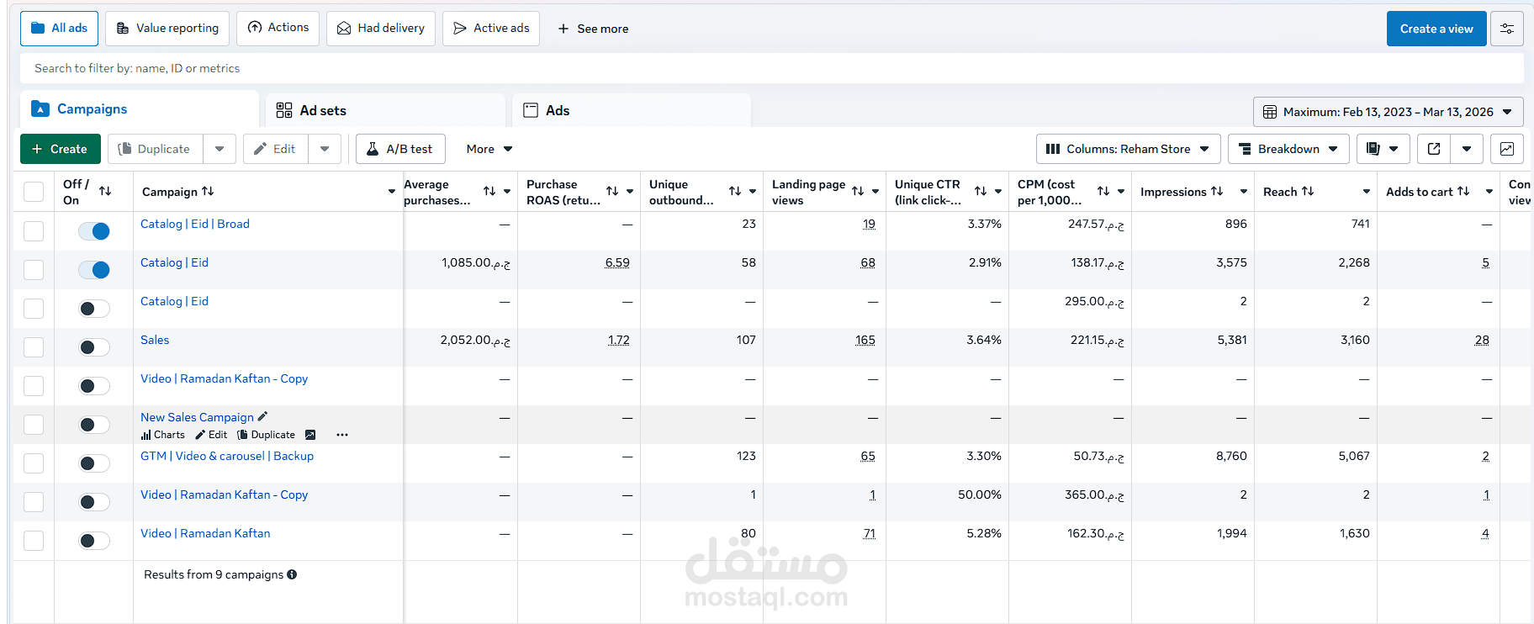Open the customize views settings icon
1534x624 pixels.
[x=1506, y=29]
